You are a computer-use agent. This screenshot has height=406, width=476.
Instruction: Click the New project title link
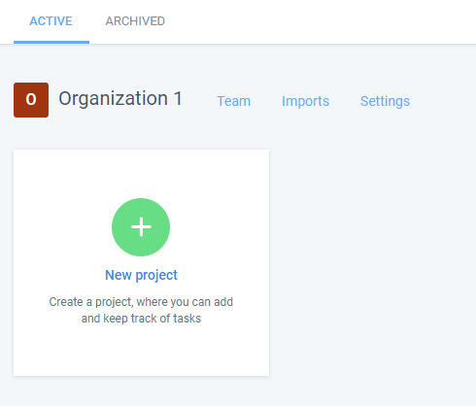coord(141,275)
